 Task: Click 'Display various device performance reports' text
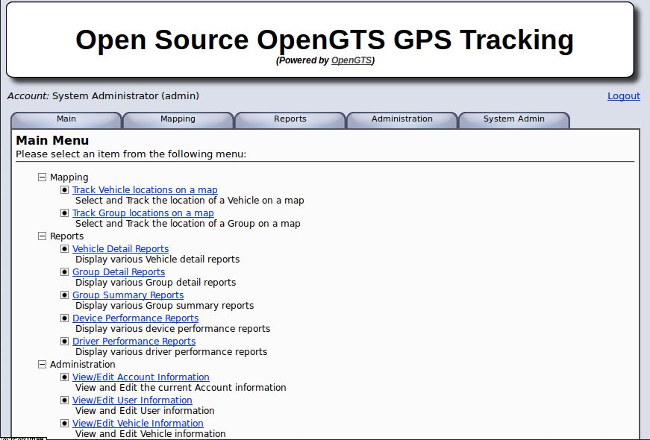[172, 329]
